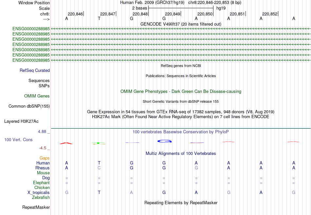Open the OMIM Genes track label

37,96
